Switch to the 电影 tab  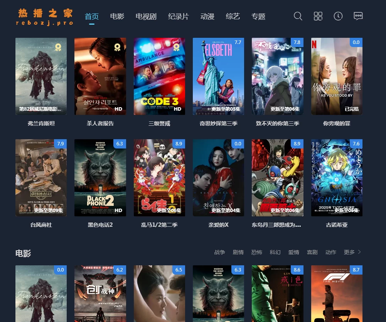coord(117,17)
